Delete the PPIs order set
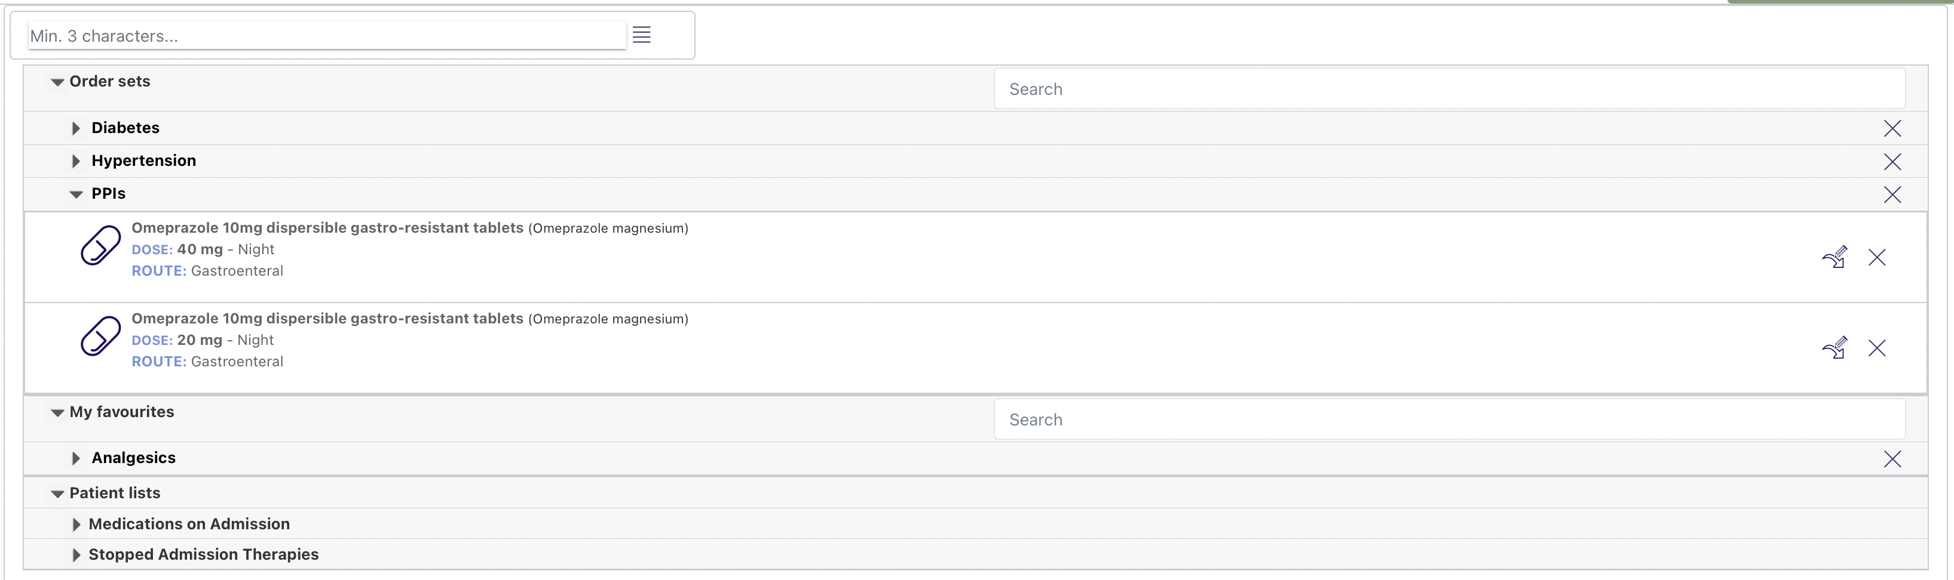Image resolution: width=1954 pixels, height=580 pixels. pyautogui.click(x=1892, y=195)
